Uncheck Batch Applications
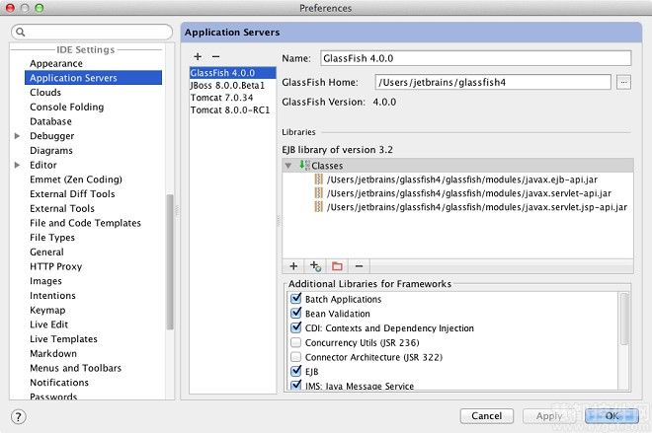652x433 pixels. [x=295, y=299]
